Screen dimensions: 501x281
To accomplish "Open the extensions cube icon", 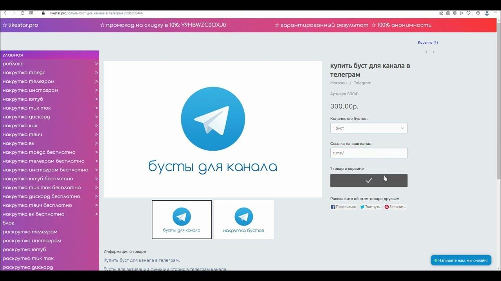I will 478,13.
